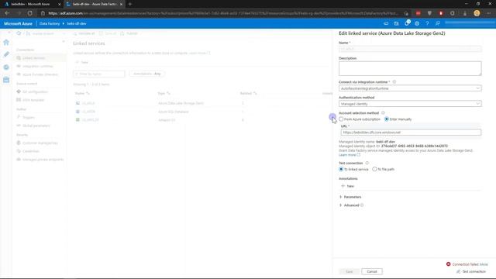Open the browser profile avatar
This screenshot has height=279, width=496.
coord(477,13)
